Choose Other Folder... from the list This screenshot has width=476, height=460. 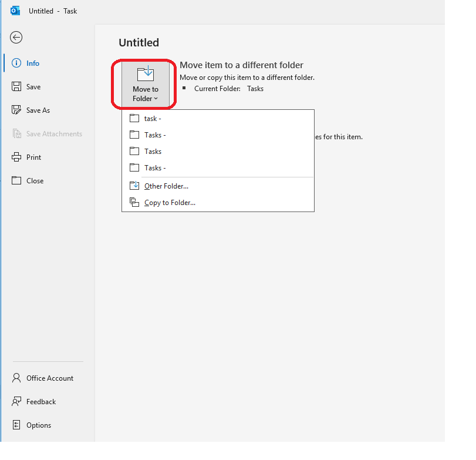pyautogui.click(x=218, y=186)
